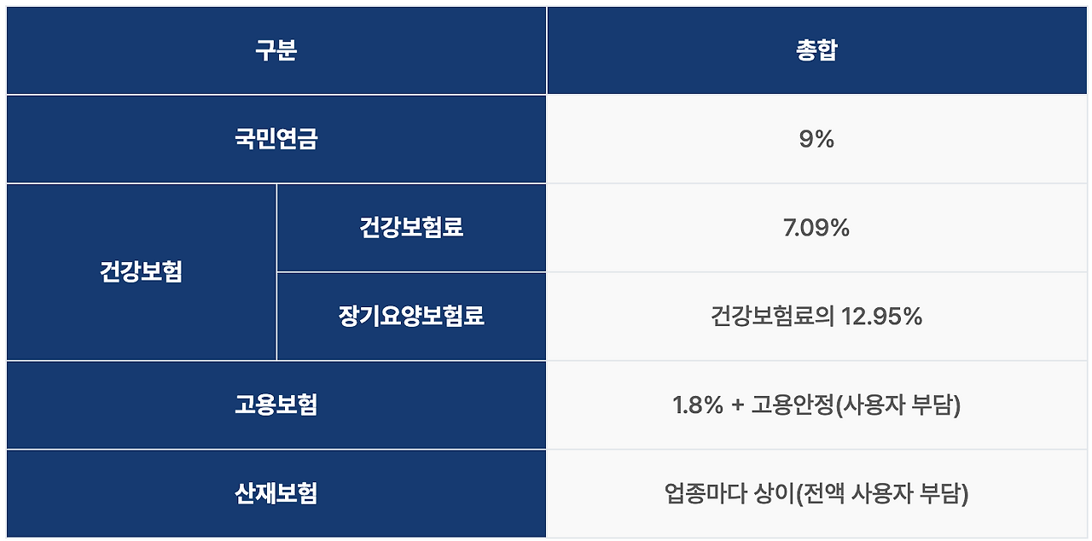Select the 국민연금 row label
Viewport: 1092px width, 541px height.
[x=276, y=139]
